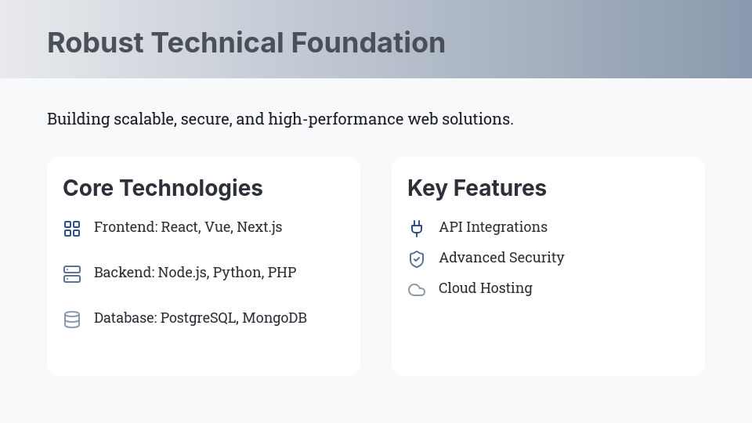This screenshot has width=752, height=423.
Task: Click empty bottom area of Core Technologies card
Action: [204, 352]
